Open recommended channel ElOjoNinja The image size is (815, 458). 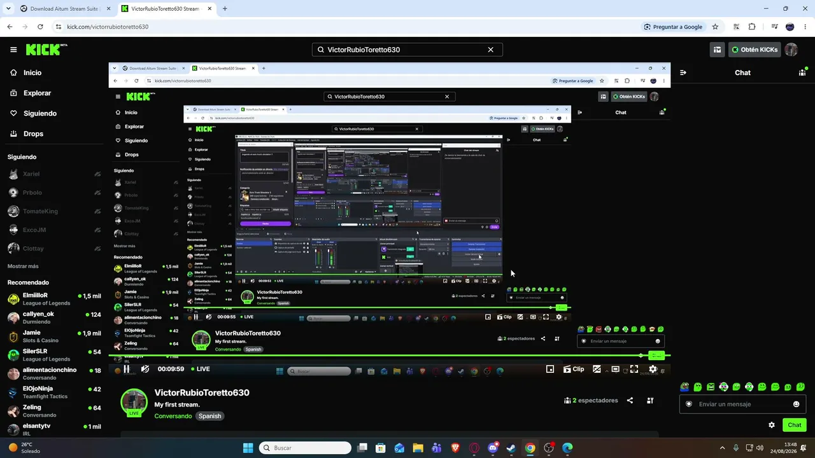point(54,392)
